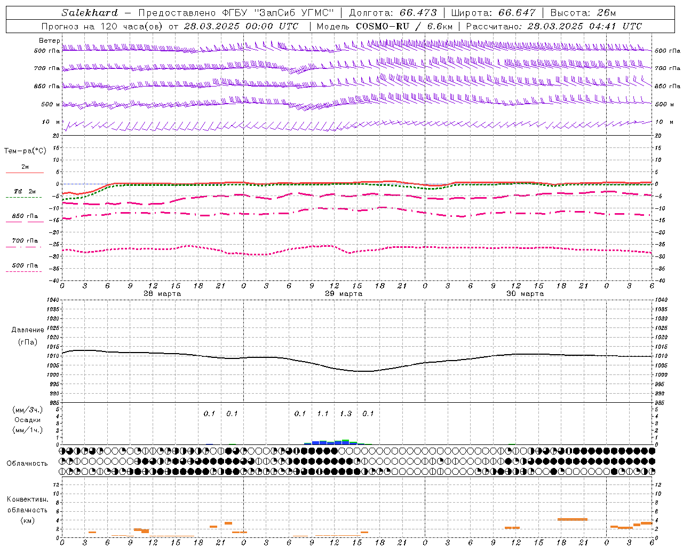This screenshot has width=683, height=547.
Task: Click the 'Высота: 26м' elevation value
Action: [x=583, y=13]
